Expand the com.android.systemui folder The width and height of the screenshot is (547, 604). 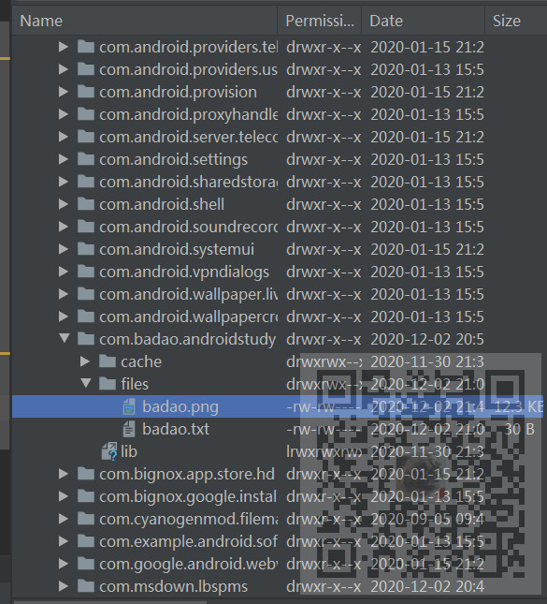[64, 249]
